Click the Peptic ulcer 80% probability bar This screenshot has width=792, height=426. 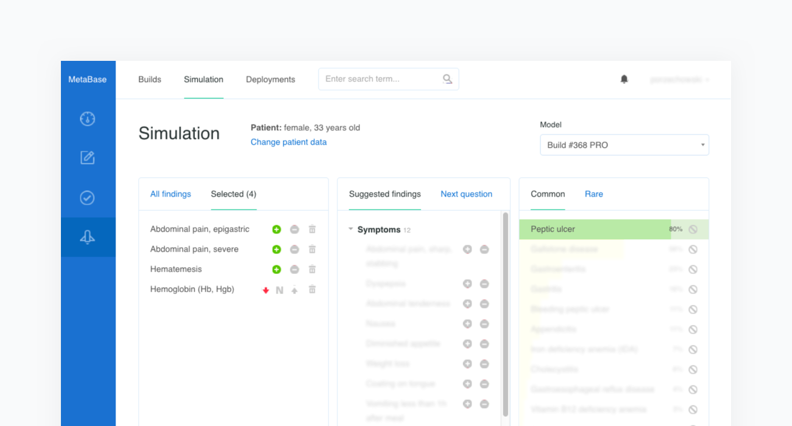[614, 229]
